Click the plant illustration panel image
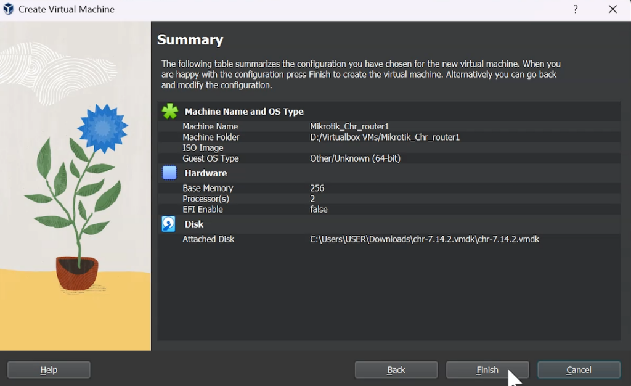This screenshot has width=631, height=386. (x=75, y=185)
